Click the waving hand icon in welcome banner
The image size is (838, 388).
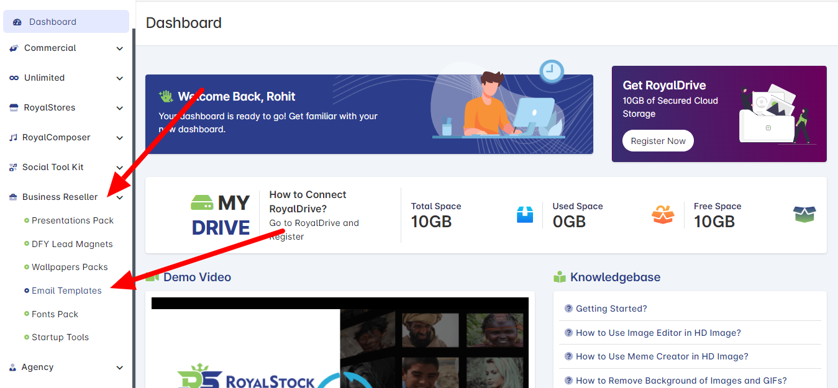[x=166, y=96]
